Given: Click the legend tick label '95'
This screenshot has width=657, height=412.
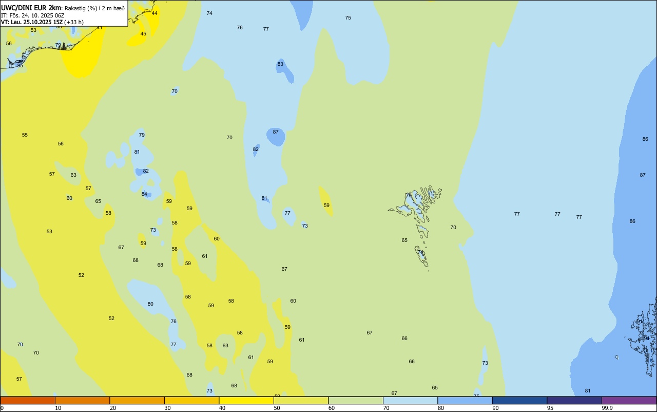Looking at the screenshot, I should (550, 408).
